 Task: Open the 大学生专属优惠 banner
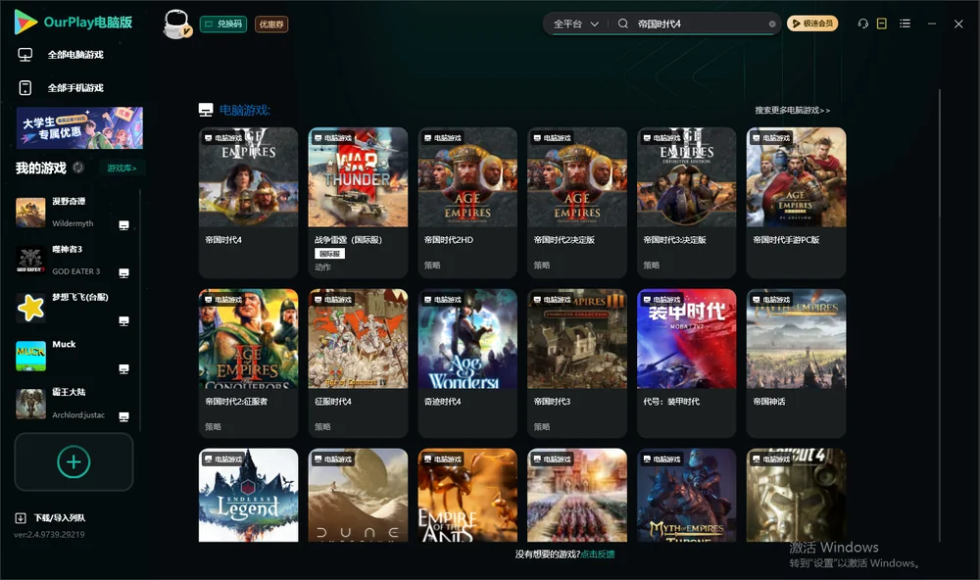[x=79, y=127]
